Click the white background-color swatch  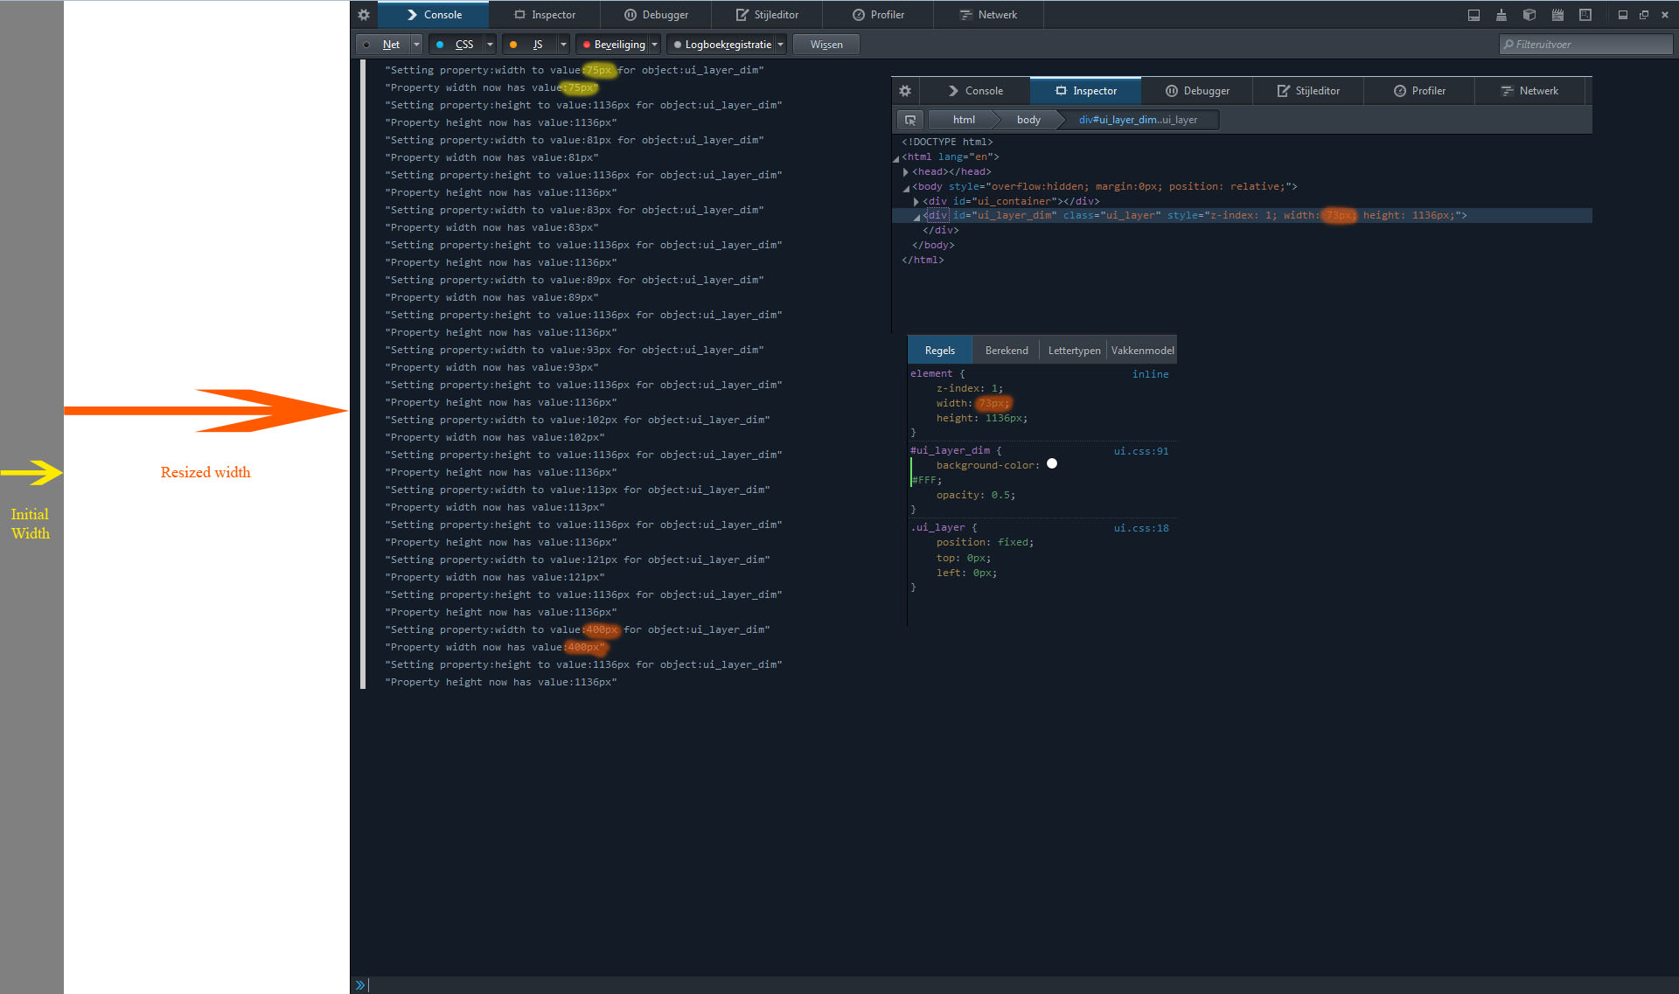click(x=1052, y=464)
